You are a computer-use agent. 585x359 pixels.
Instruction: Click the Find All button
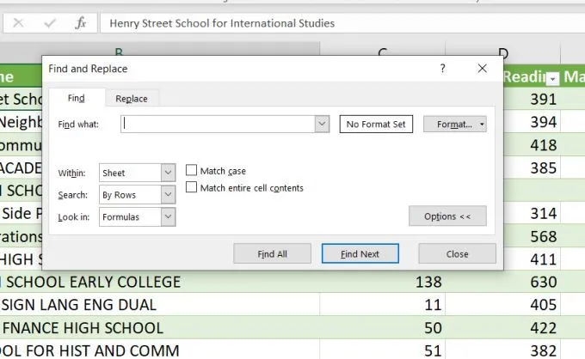[x=272, y=253]
